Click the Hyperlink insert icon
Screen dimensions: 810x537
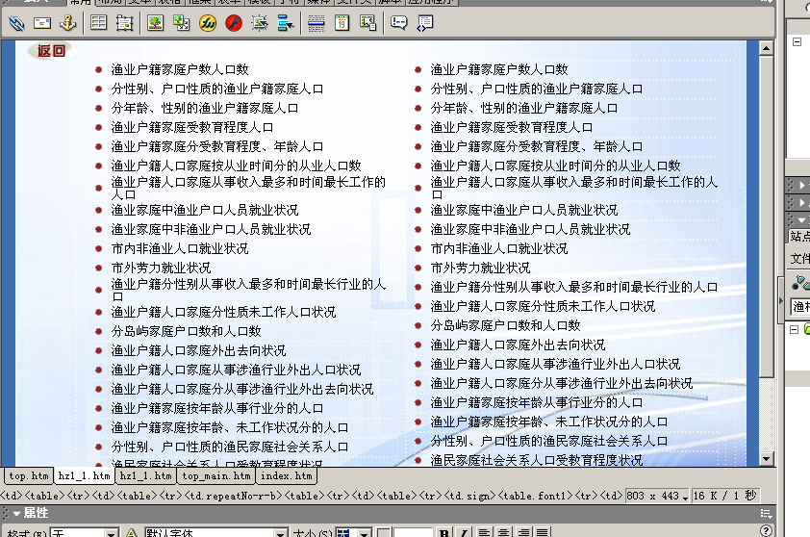click(x=16, y=23)
